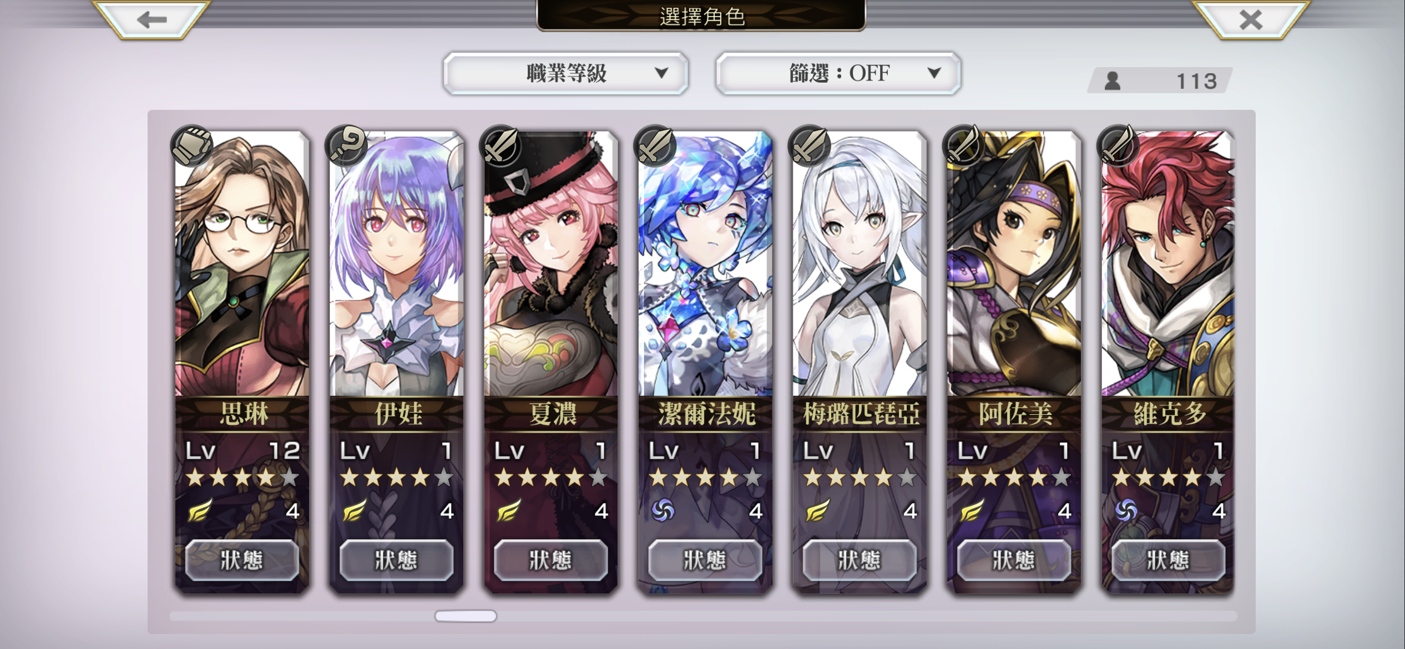1405x649 pixels.
Task: Click the horizontal scrollbar thumb below the cards
Action: tap(466, 616)
